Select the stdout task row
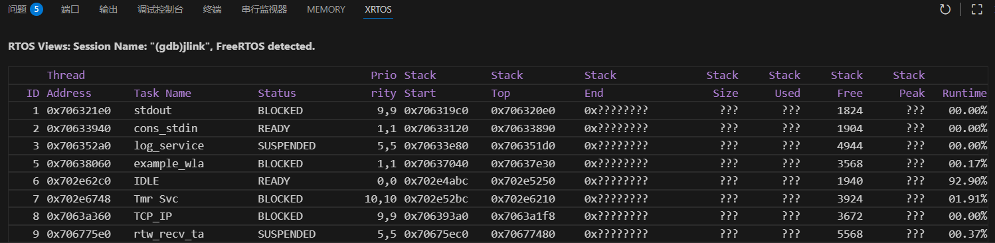 click(497, 111)
